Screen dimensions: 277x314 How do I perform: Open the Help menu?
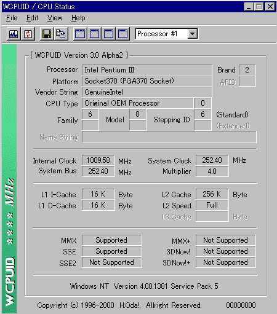78,18
